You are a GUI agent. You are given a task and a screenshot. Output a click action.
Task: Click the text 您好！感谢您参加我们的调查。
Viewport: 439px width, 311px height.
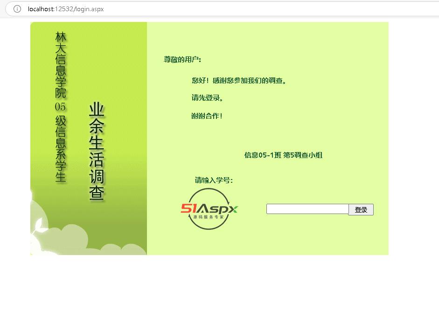pyautogui.click(x=239, y=81)
